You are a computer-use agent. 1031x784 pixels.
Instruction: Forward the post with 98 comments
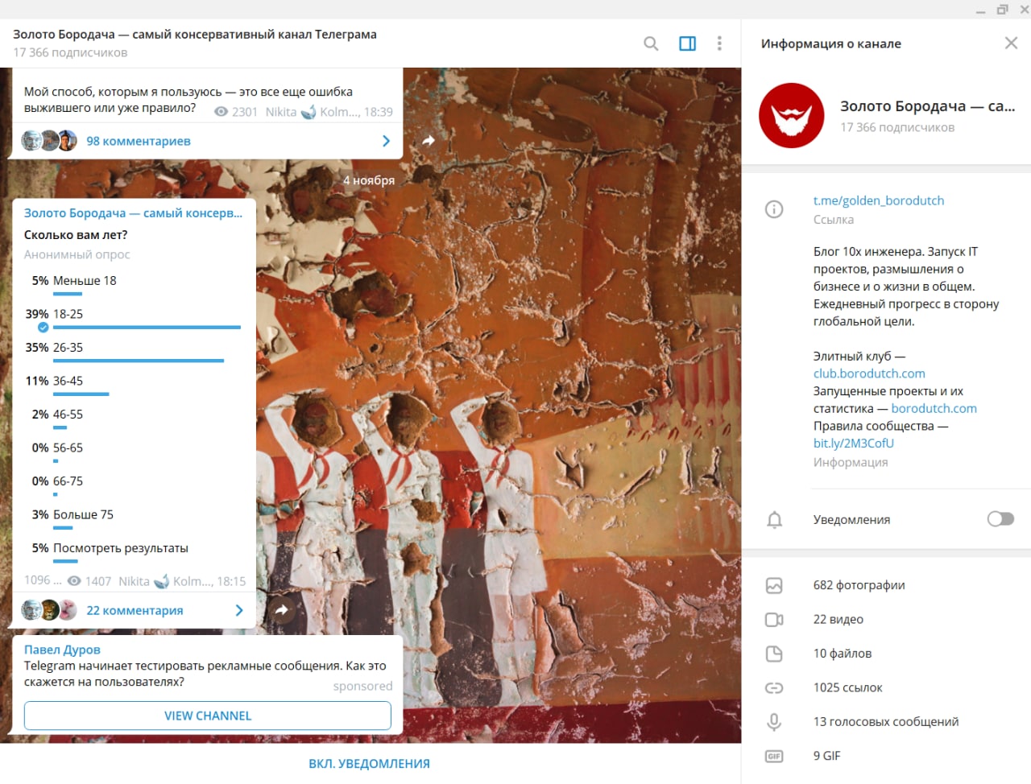[429, 141]
